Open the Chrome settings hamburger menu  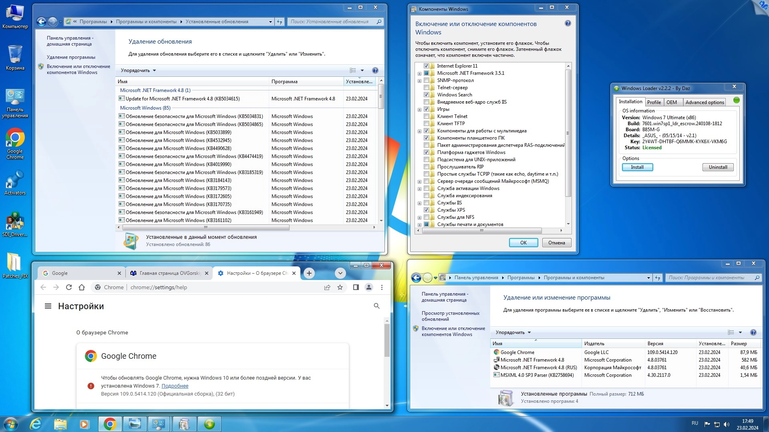point(48,306)
